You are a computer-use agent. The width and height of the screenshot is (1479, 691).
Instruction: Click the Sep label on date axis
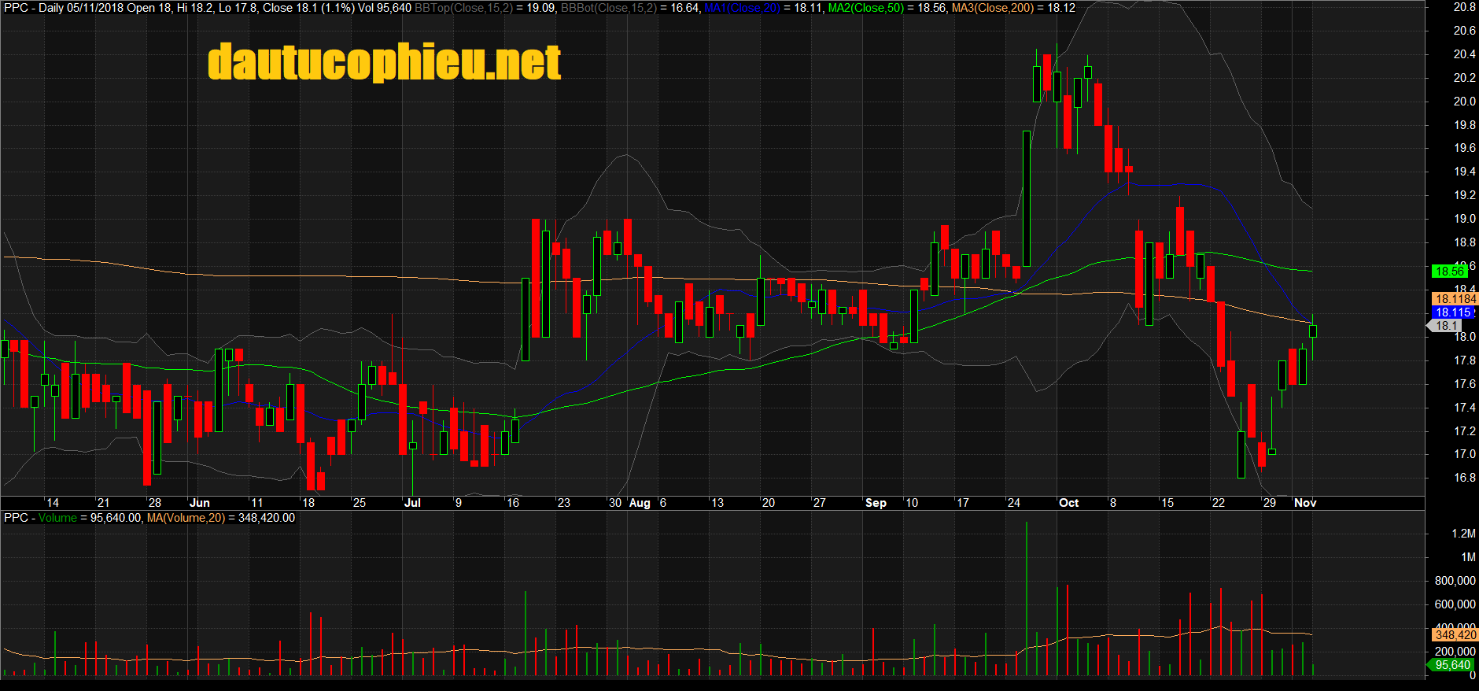[x=876, y=503]
